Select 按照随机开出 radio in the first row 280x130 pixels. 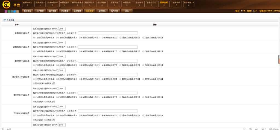coord(103,37)
